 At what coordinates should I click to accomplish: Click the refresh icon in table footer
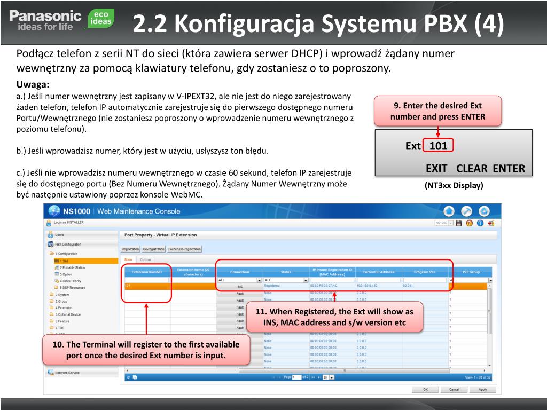point(128,377)
